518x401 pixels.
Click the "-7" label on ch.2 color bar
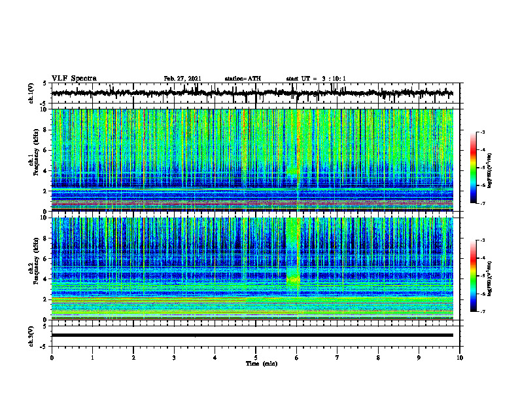click(482, 311)
